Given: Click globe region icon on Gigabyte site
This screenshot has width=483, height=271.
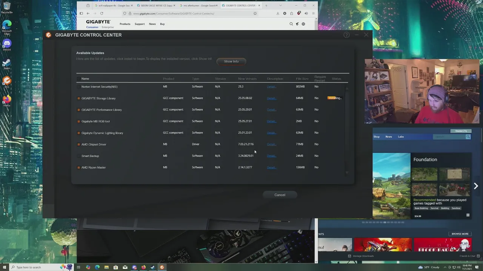Looking at the screenshot, I should [x=303, y=24].
